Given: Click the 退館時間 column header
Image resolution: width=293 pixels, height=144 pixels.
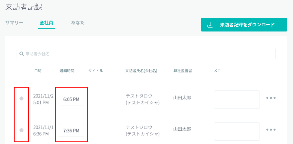Looking at the screenshot, I should point(67,71).
